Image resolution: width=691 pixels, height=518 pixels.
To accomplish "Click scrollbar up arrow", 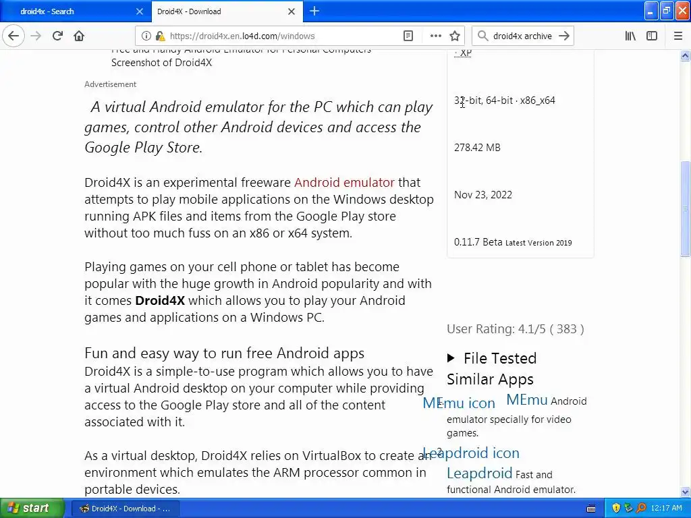I will [x=685, y=55].
